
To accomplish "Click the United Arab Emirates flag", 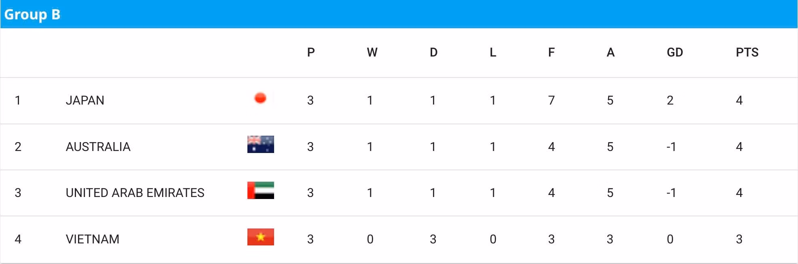I will pyautogui.click(x=260, y=191).
